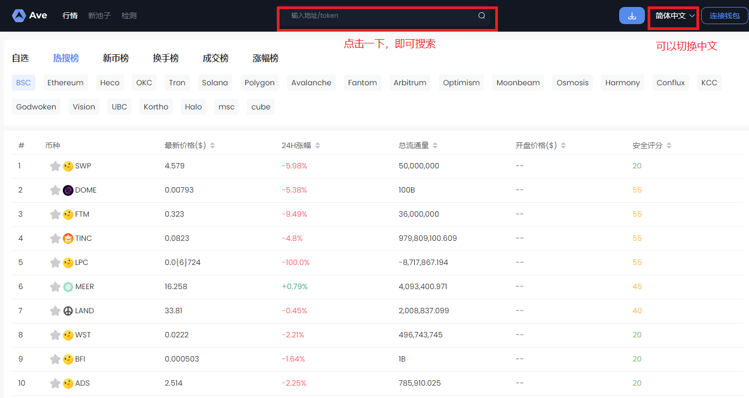Click the LAND safety score 40
749x398 pixels.
pyautogui.click(x=637, y=311)
